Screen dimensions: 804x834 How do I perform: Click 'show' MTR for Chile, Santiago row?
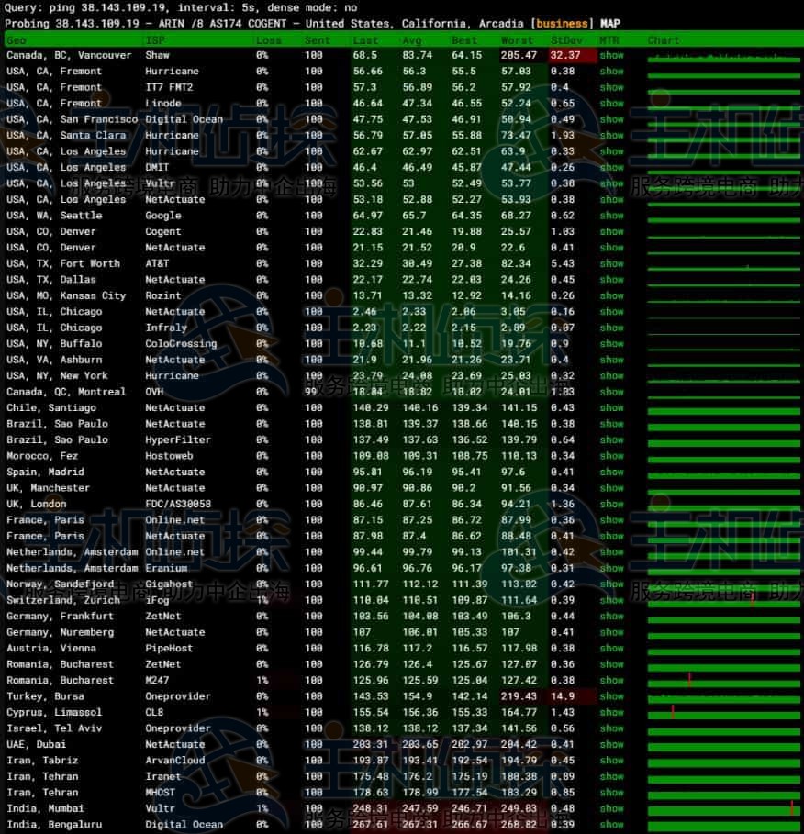(x=611, y=408)
